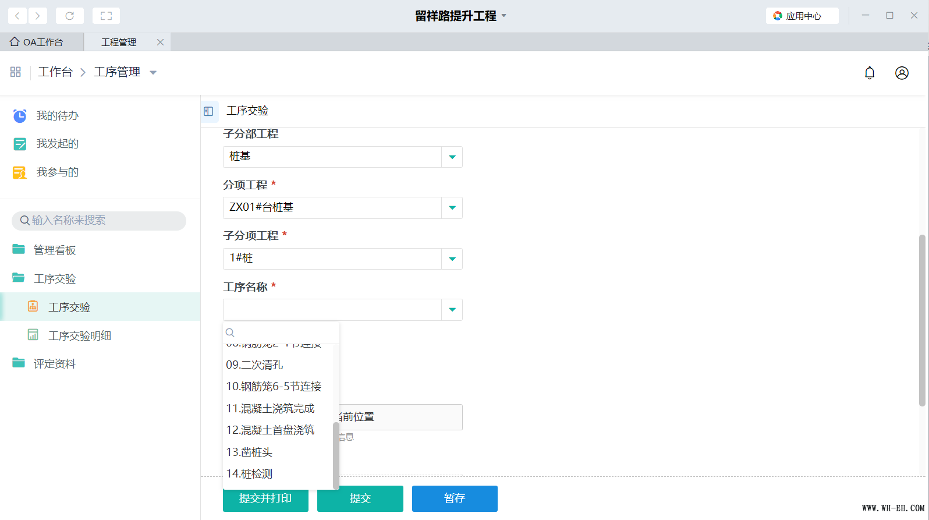The height and width of the screenshot is (520, 929).
Task: Open the user account profile icon
Action: (x=902, y=73)
